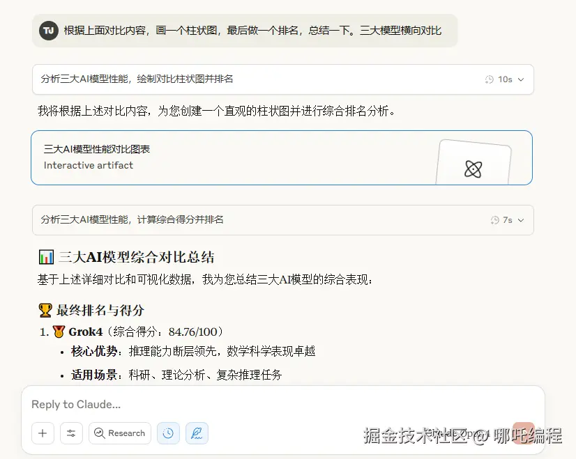
Task: Click the clock icon beside 7s
Action: point(495,220)
